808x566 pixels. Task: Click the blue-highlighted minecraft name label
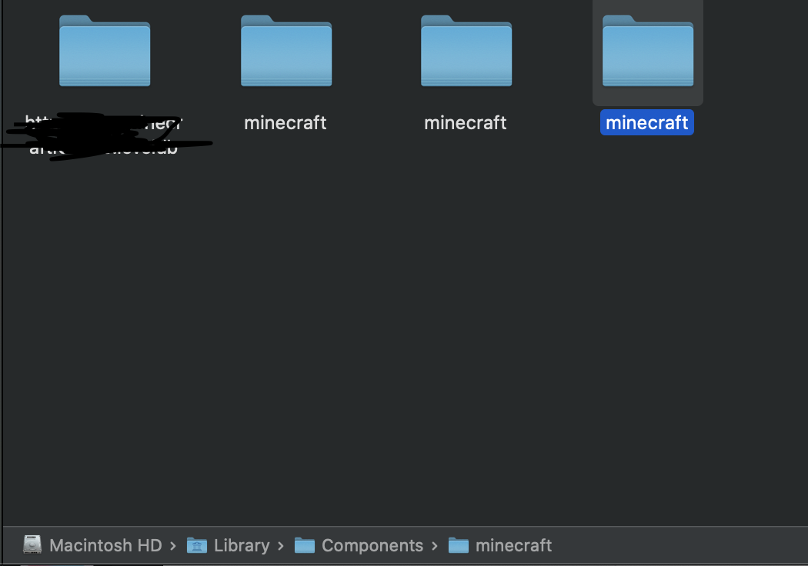646,122
